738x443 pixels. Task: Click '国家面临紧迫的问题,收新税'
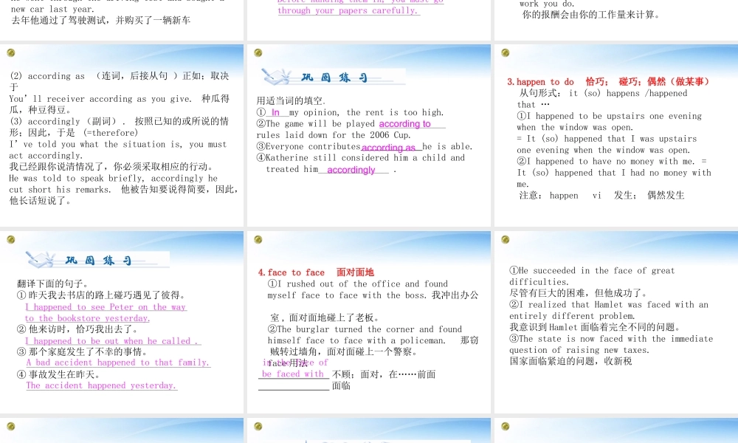(570, 361)
